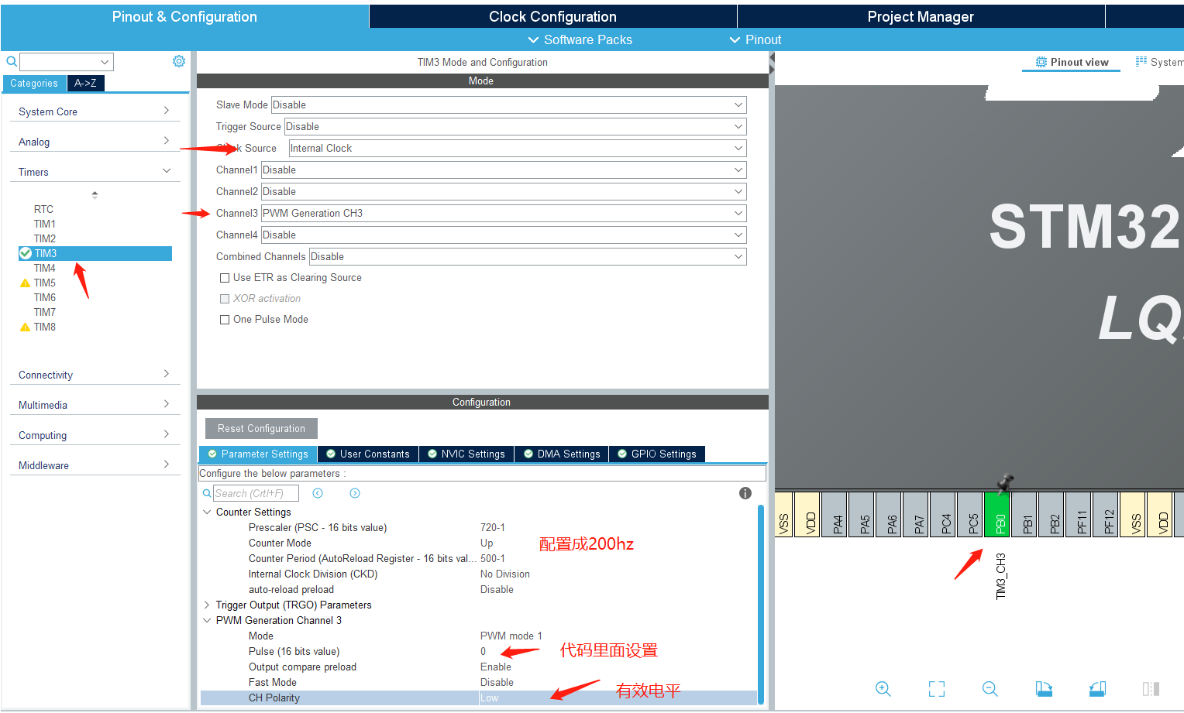Go to previous search result arrow
1184x713 pixels.
click(318, 493)
